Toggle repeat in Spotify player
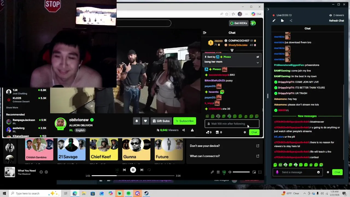Image resolution: width=350 pixels, height=197 pixels. pyautogui.click(x=149, y=170)
